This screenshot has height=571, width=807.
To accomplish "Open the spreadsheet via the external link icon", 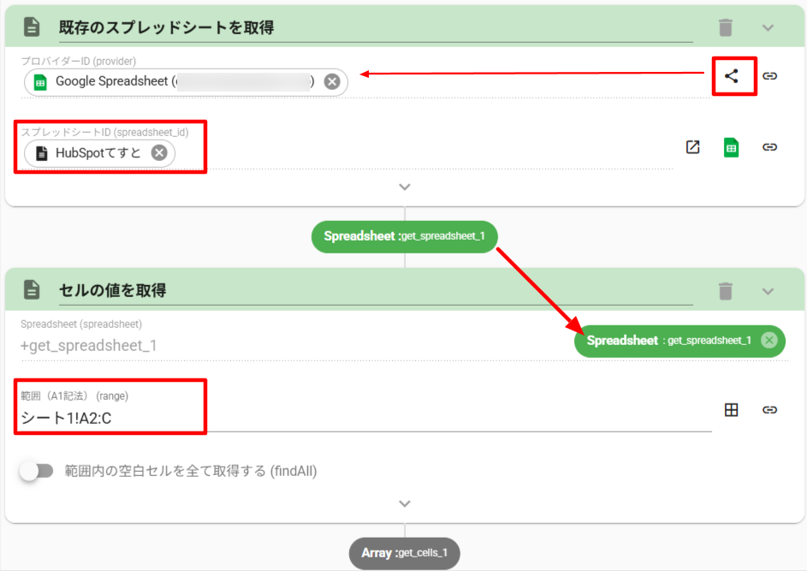I will click(693, 146).
